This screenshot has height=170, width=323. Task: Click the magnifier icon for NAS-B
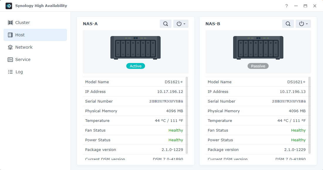[x=288, y=23]
